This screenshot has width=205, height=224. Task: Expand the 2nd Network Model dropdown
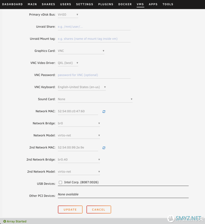tap(79, 172)
